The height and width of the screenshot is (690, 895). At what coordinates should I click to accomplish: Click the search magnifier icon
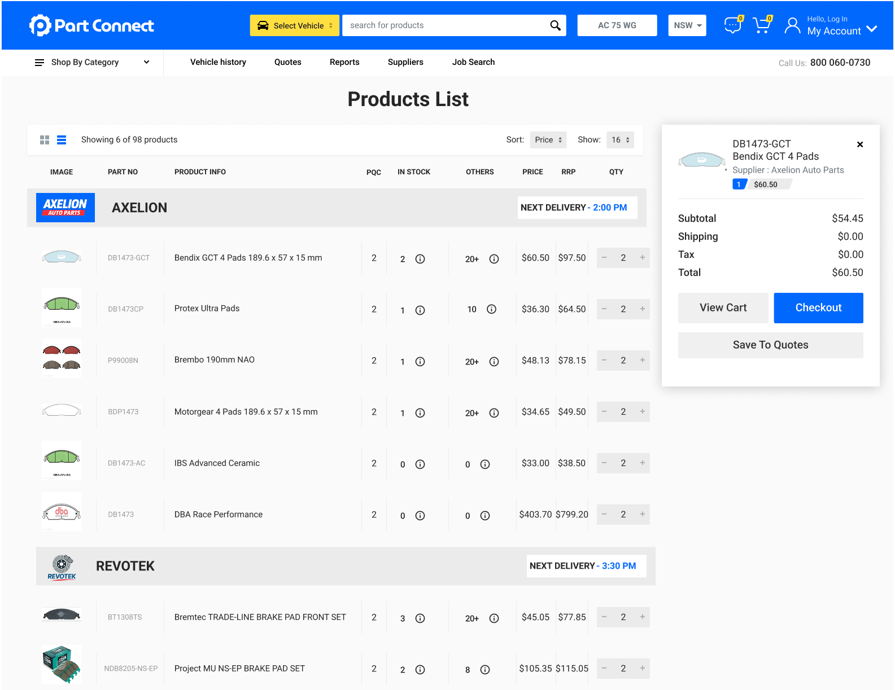[x=555, y=25]
